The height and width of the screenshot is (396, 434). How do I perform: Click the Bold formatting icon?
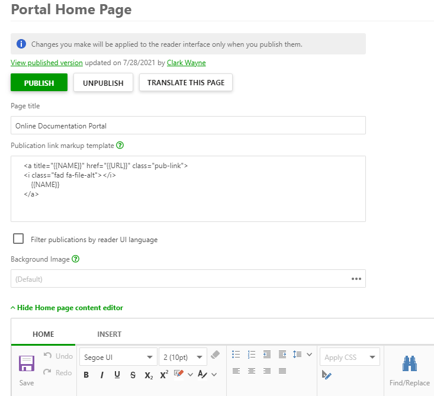[86, 375]
